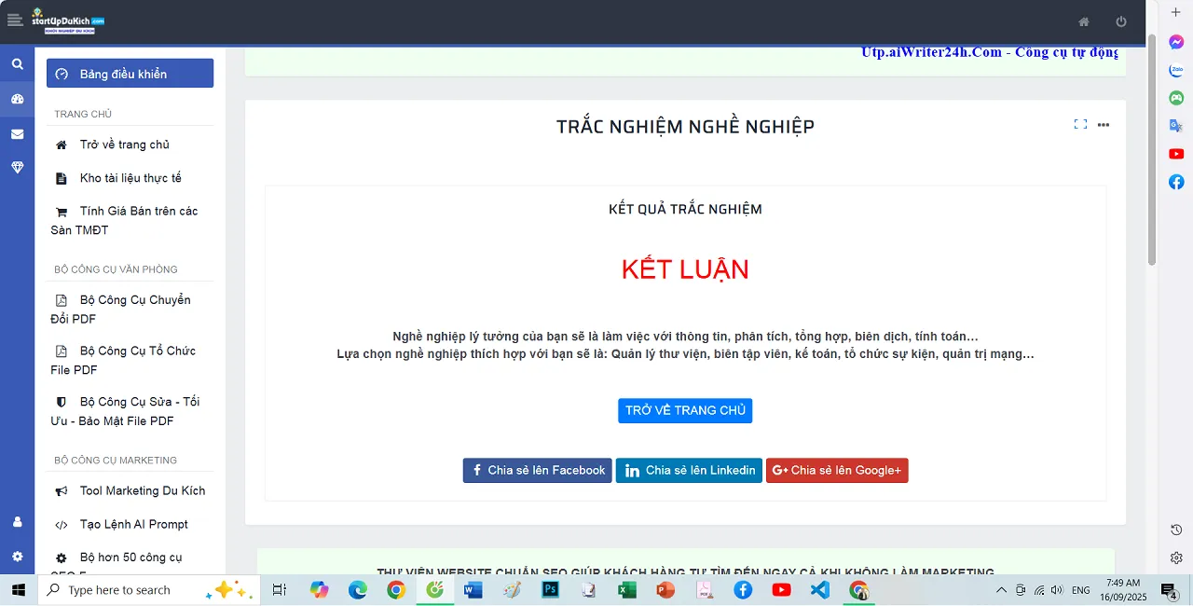Open Zalo in the browser sidebar
The height and width of the screenshot is (606, 1193).
click(1176, 70)
